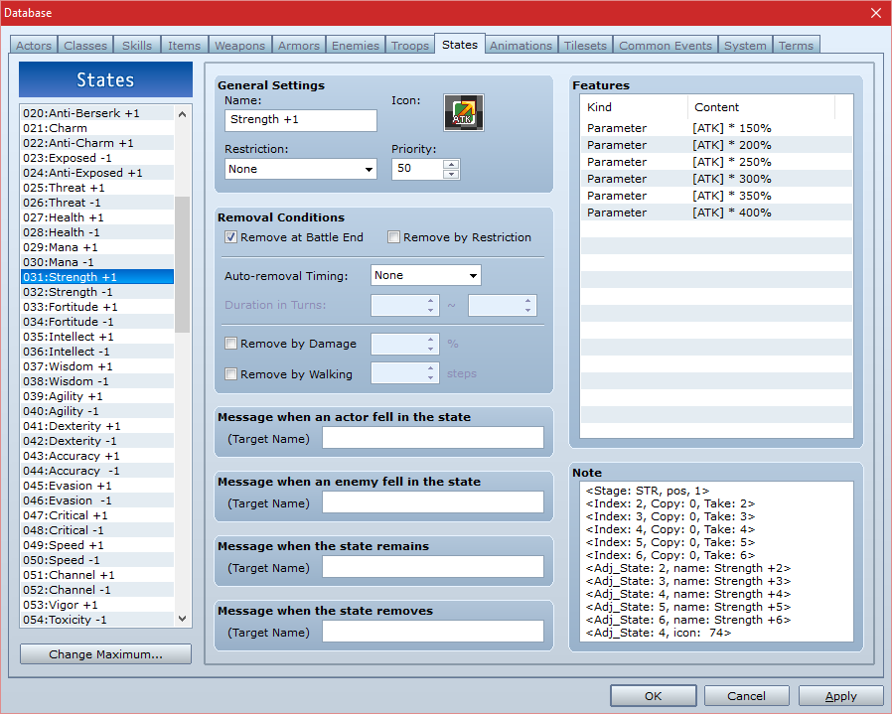Click the Content column header
Image resolution: width=892 pixels, height=714 pixels.
click(761, 107)
